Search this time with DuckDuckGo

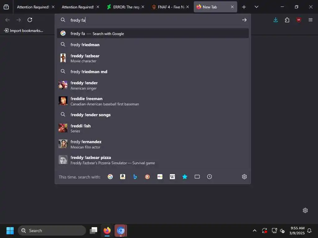[x=148, y=177]
